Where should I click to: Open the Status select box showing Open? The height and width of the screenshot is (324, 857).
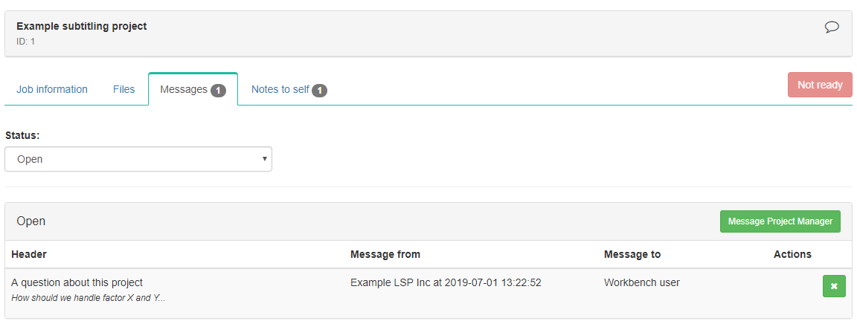point(138,159)
